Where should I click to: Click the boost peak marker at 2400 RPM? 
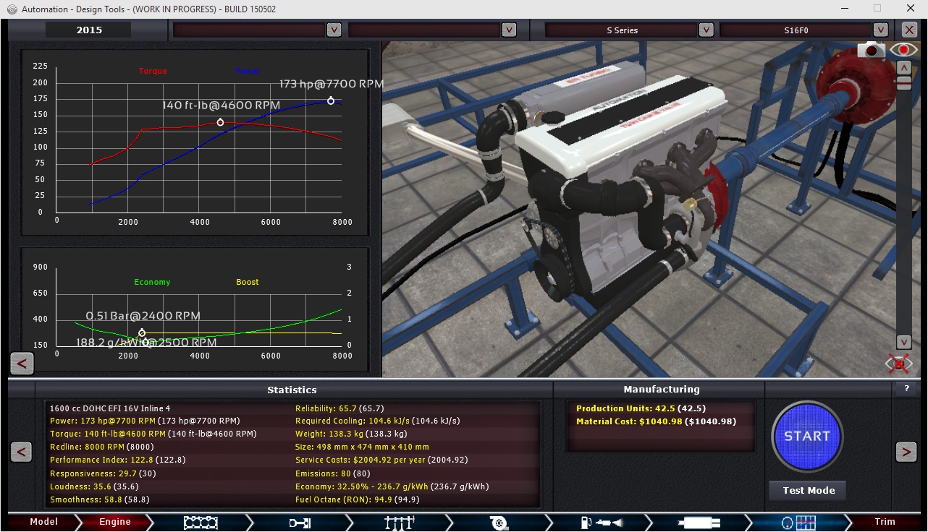142,333
